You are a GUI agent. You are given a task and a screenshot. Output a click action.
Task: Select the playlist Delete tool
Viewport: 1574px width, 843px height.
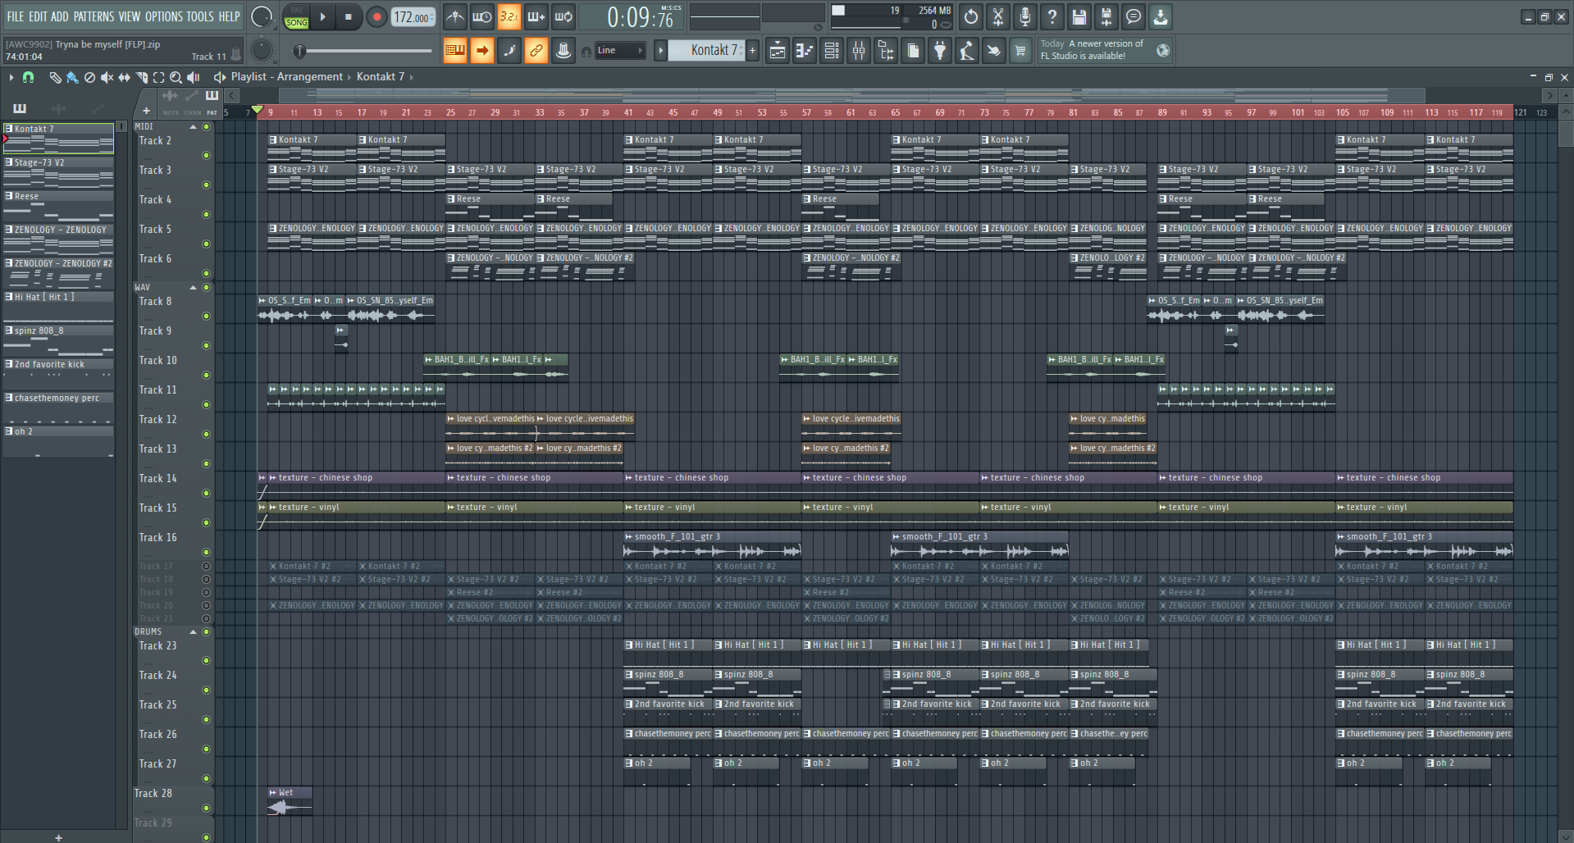89,77
